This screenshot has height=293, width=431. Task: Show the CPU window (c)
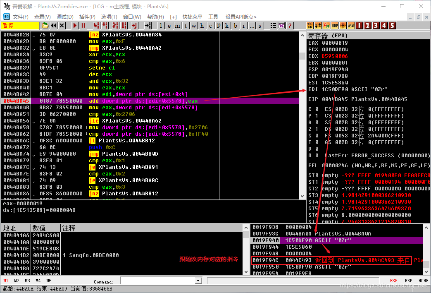point(210,26)
